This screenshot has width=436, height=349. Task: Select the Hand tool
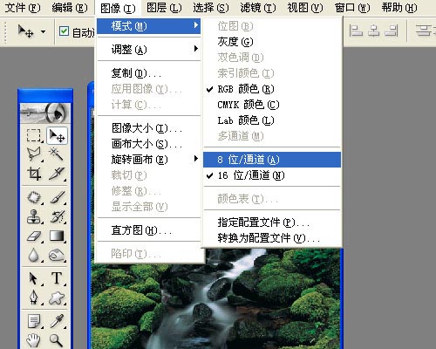(x=34, y=339)
